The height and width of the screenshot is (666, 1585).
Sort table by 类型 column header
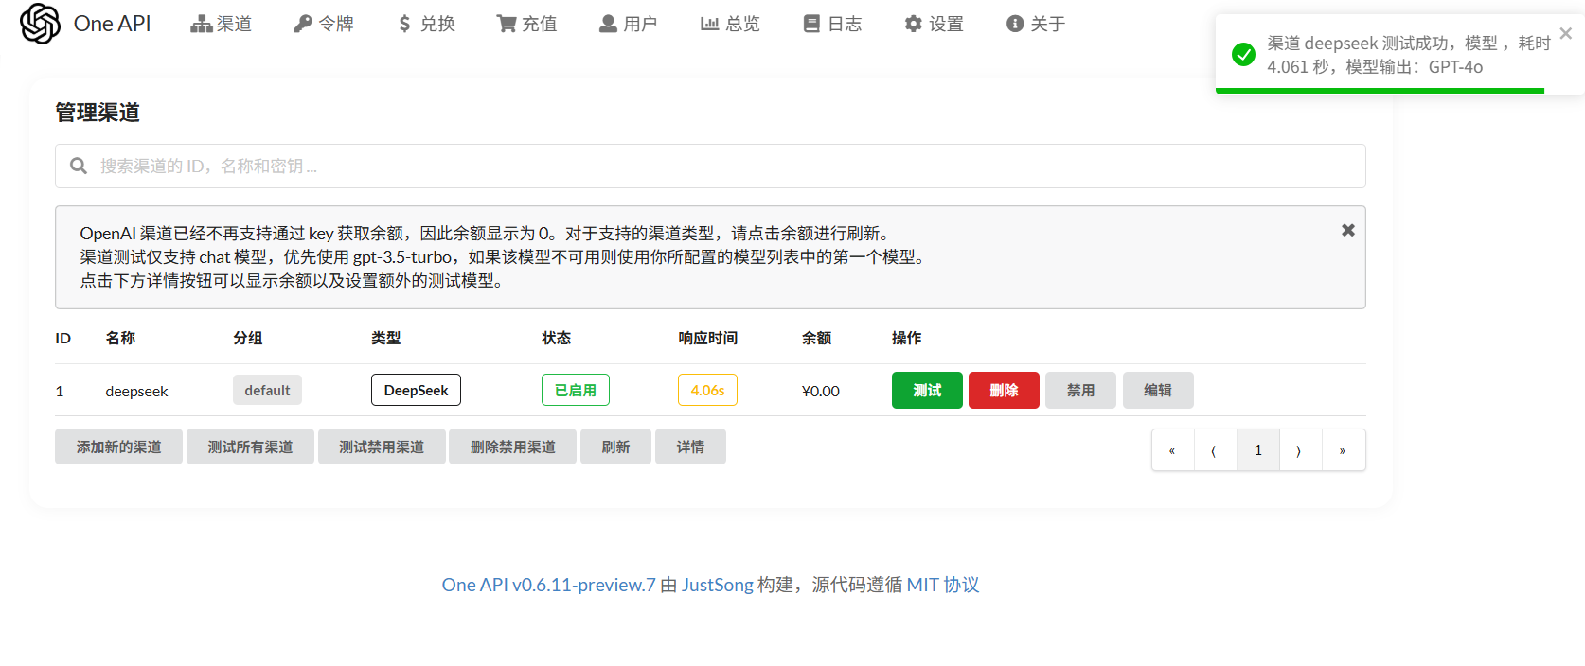pyautogui.click(x=386, y=338)
